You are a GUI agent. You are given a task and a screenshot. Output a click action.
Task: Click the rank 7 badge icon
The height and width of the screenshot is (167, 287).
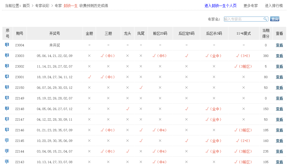[x=7, y=109]
